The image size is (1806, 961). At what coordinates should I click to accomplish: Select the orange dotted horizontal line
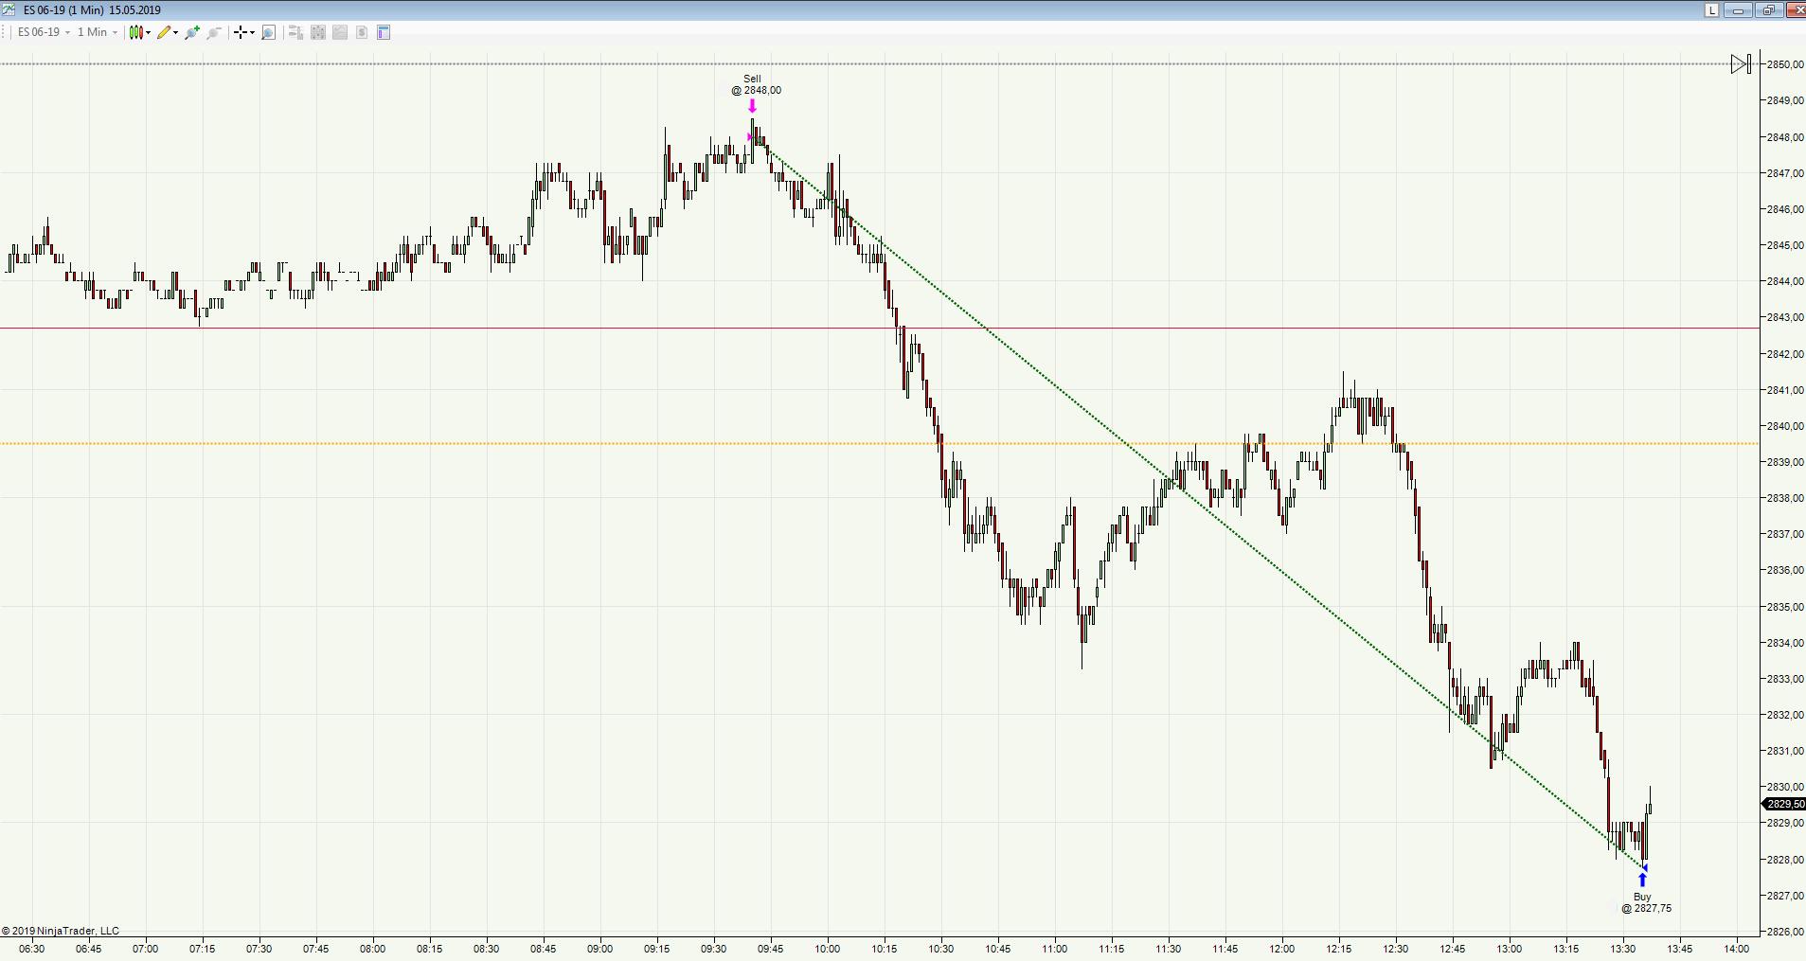(x=879, y=443)
